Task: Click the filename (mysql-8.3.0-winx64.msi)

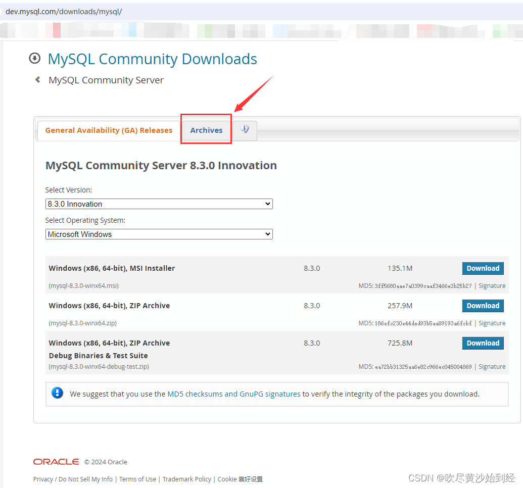Action: coord(84,286)
